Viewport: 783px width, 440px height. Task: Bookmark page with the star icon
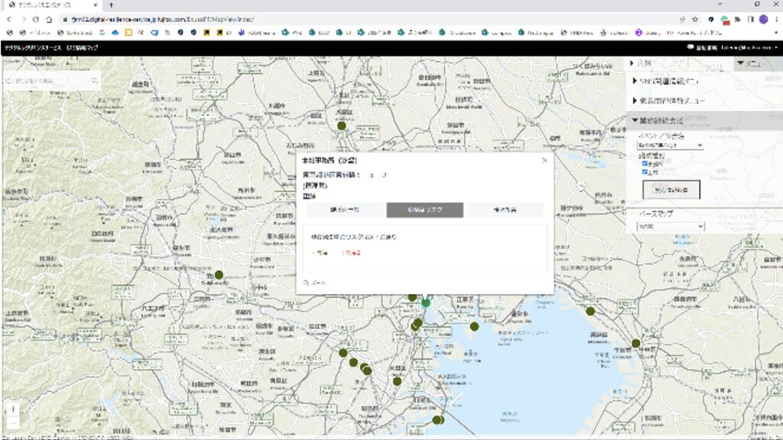click(x=695, y=19)
